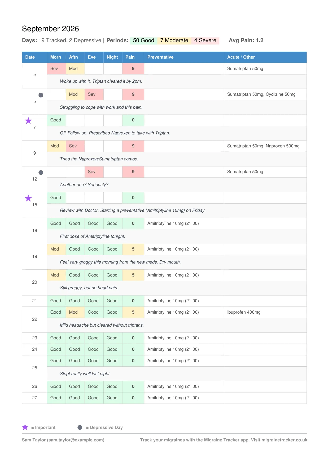Click 'Sam Taylor (sam.taylor@example.com)' footer text
The height and width of the screenshot is (465, 329).
[x=63, y=440]
